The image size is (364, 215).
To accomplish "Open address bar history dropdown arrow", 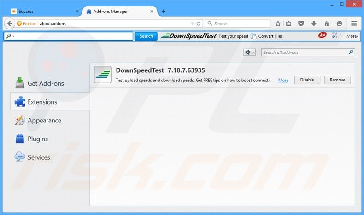I will tap(192, 23).
